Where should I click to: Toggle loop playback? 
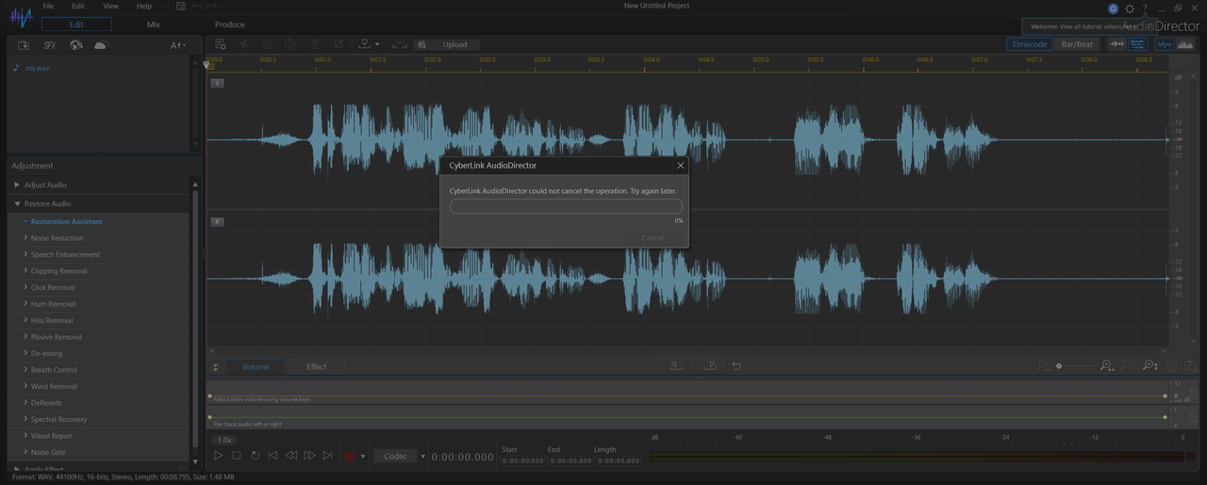(x=255, y=456)
